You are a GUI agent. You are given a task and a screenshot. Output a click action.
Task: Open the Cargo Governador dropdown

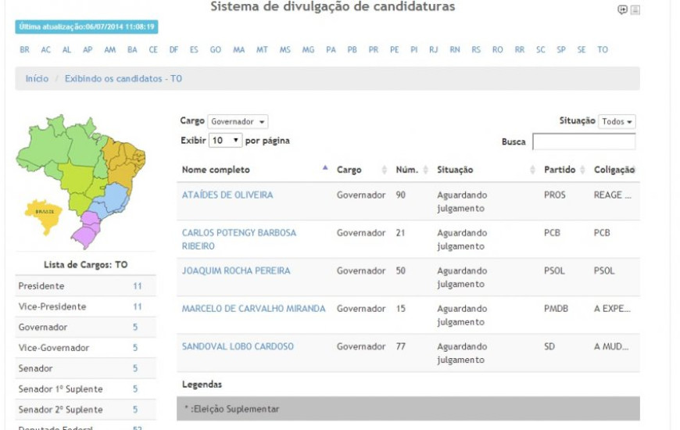tap(238, 121)
